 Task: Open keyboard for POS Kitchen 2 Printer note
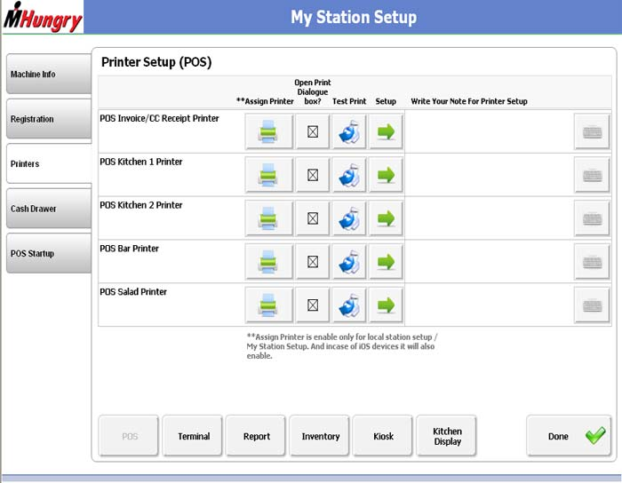(x=592, y=218)
